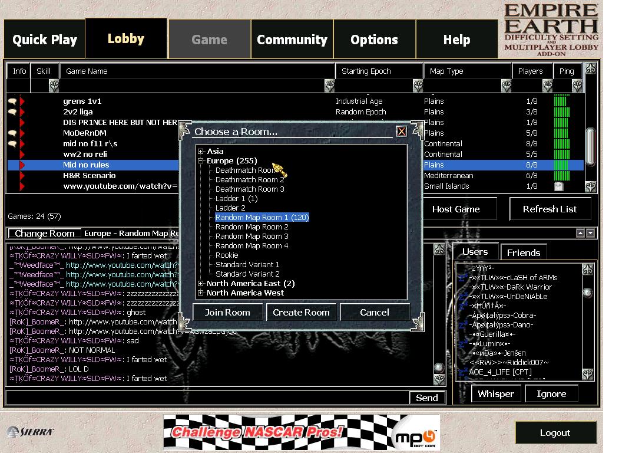Select Random Map Room 2 in tree
The image size is (642, 453).
(x=251, y=227)
